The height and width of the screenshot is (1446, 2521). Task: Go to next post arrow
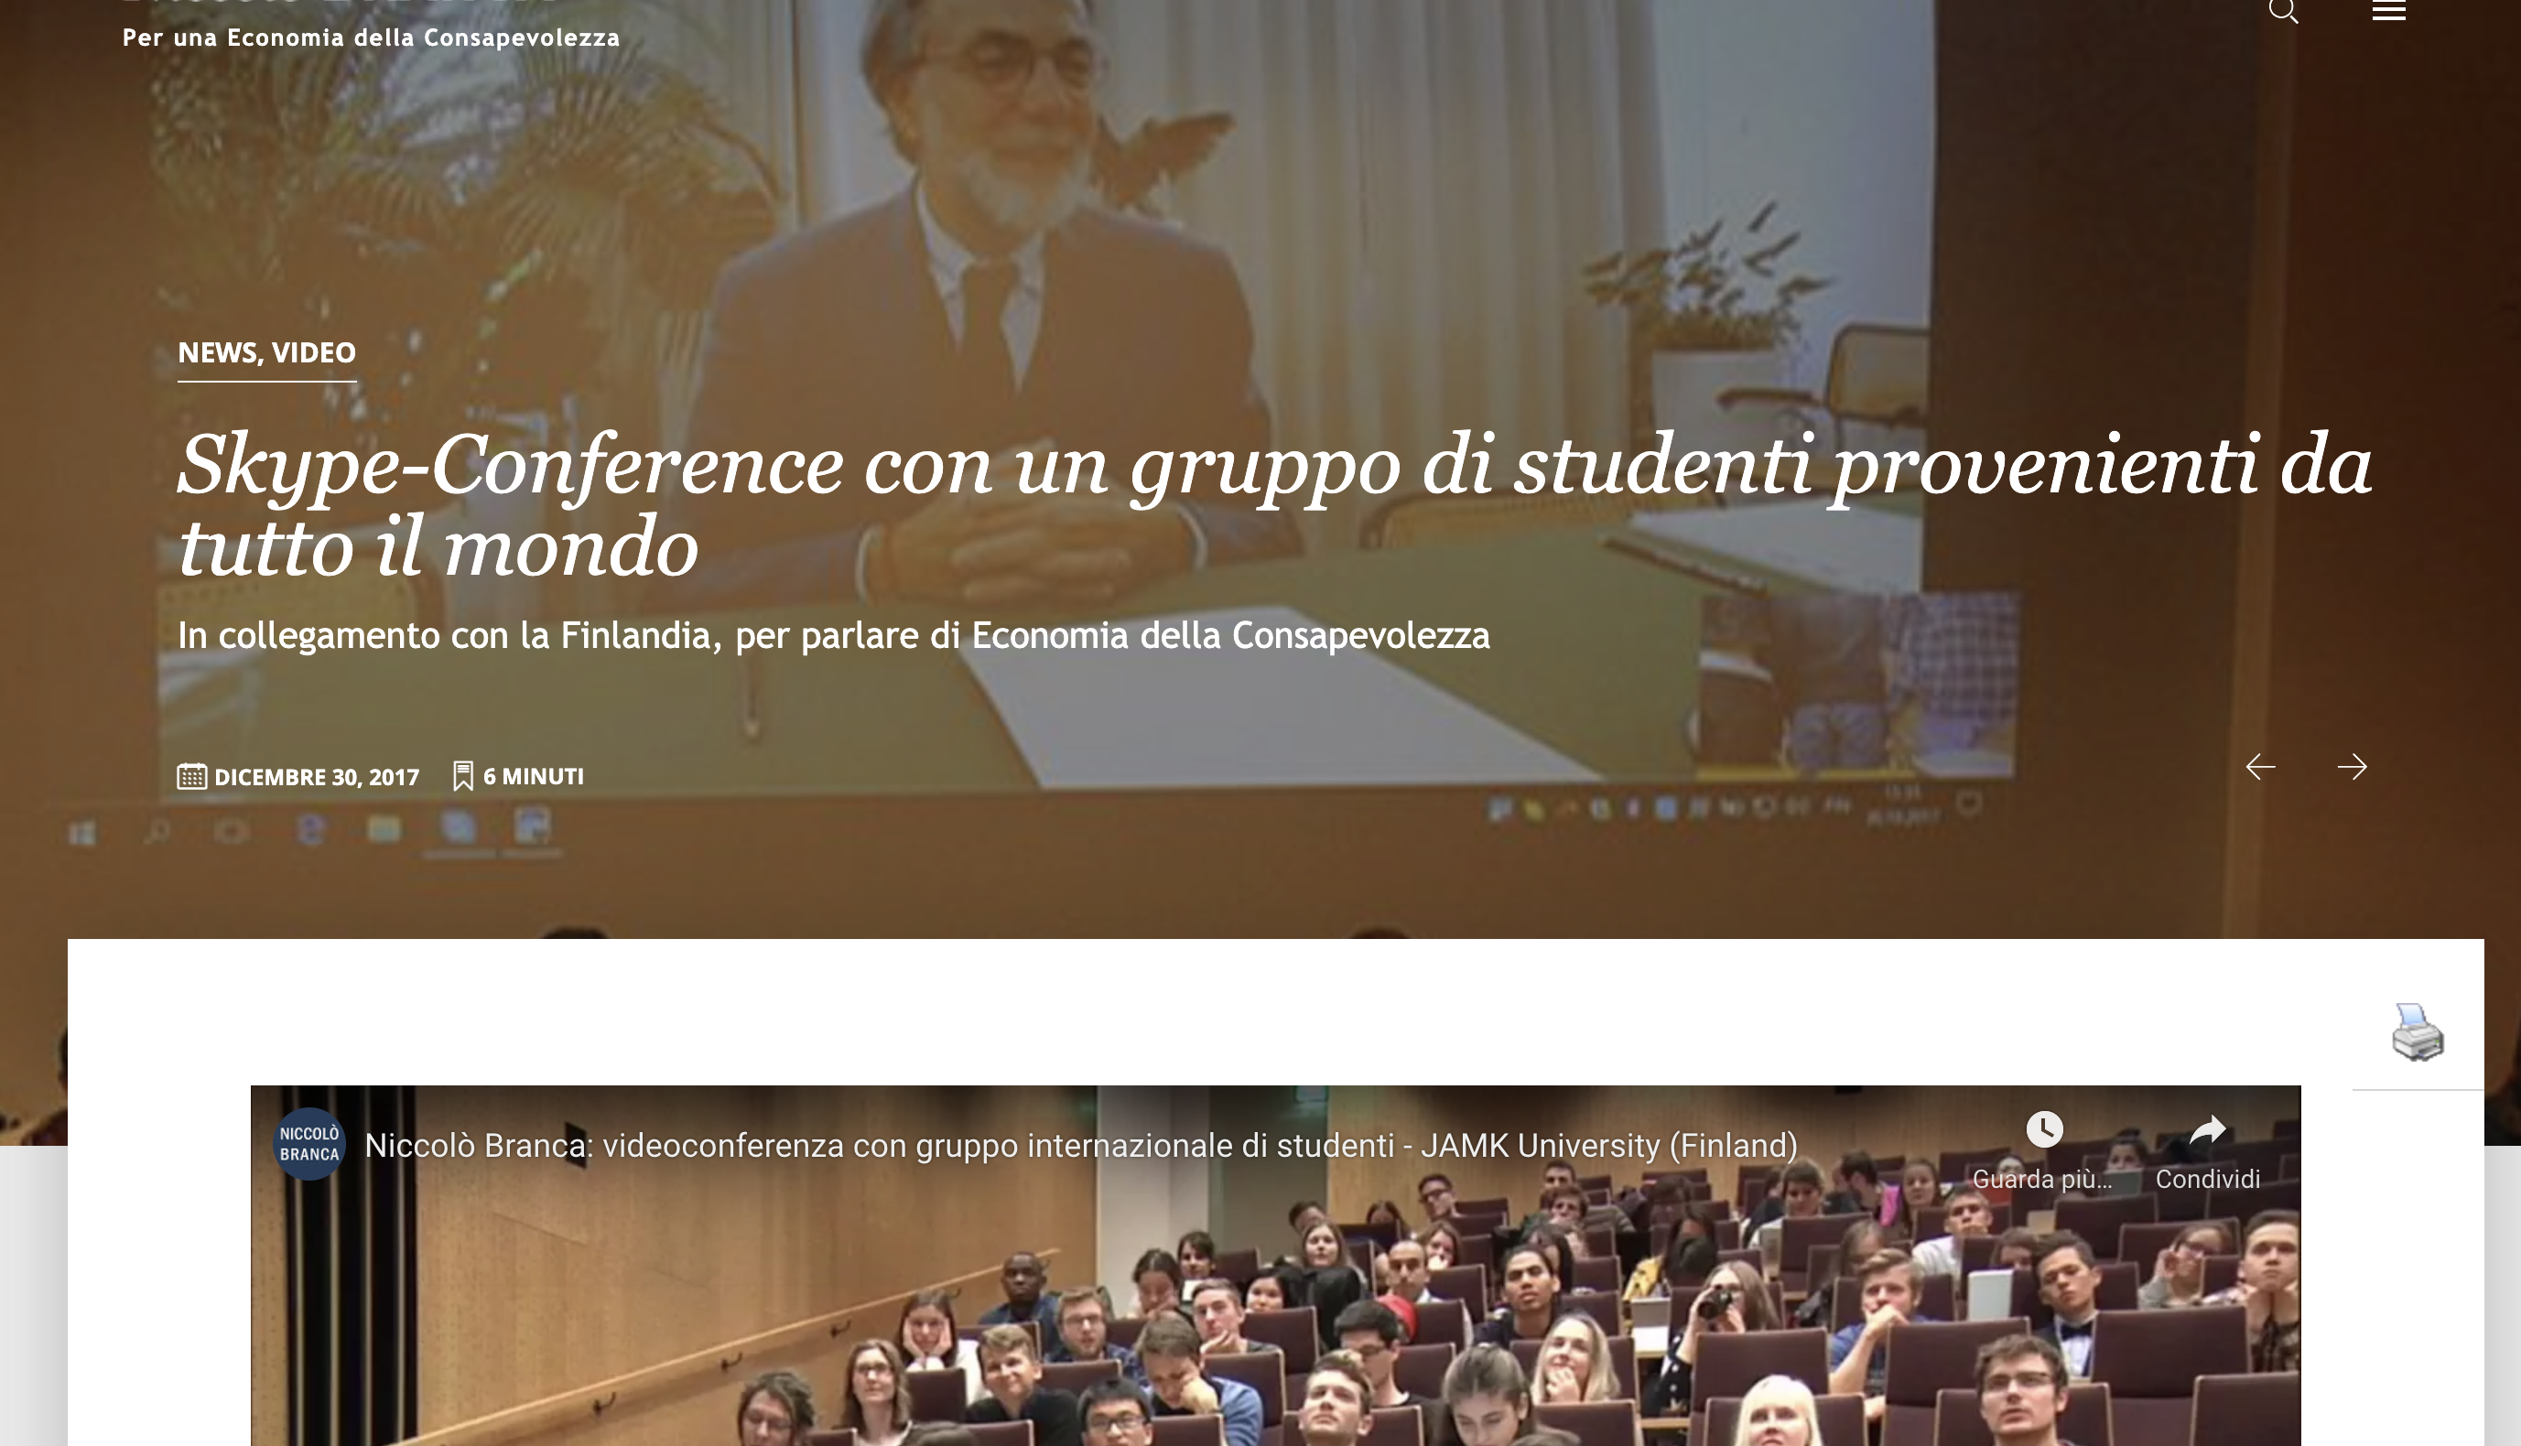click(2351, 767)
